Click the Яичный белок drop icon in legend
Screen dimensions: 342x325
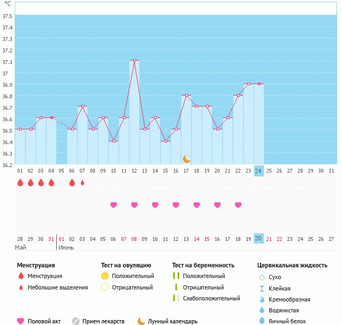[262, 321]
